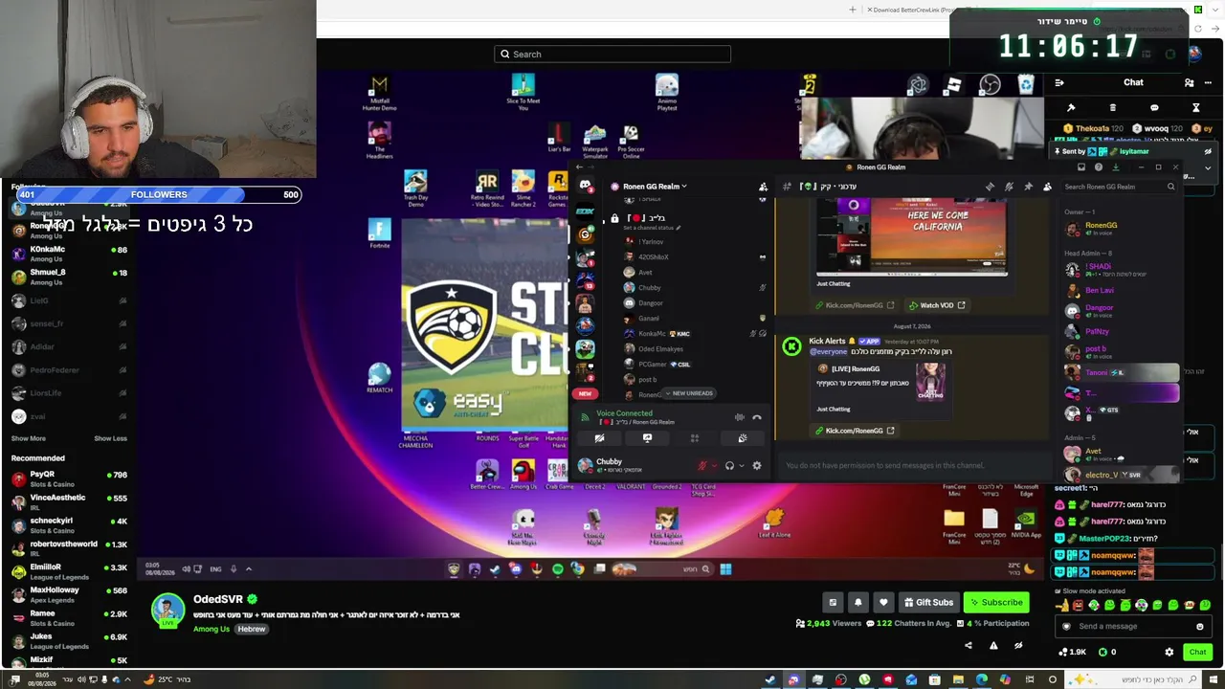Toggle Discord headphones deafen
The height and width of the screenshot is (689, 1225).
click(x=729, y=466)
